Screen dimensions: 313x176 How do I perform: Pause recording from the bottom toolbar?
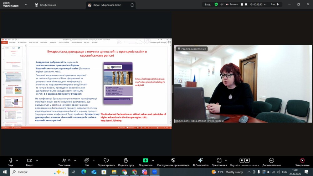(x=242, y=160)
